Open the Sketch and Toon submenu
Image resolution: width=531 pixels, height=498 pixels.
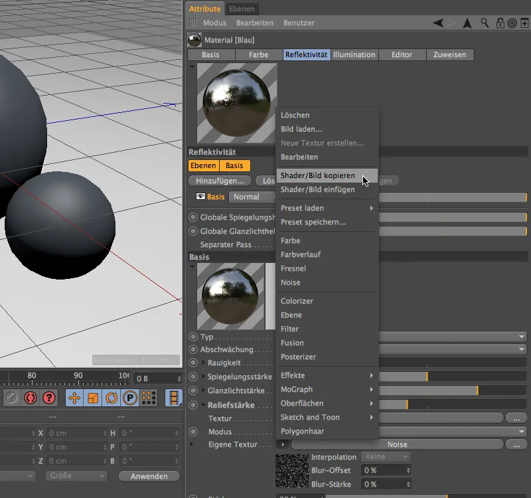coord(327,417)
